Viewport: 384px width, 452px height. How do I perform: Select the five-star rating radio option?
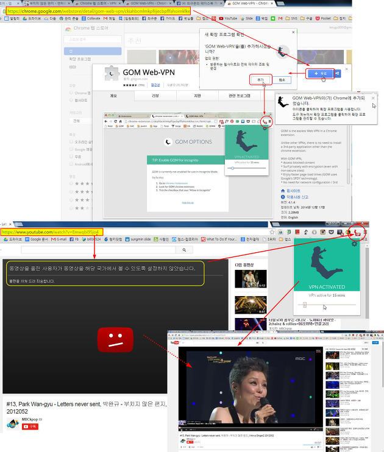tap(71, 183)
